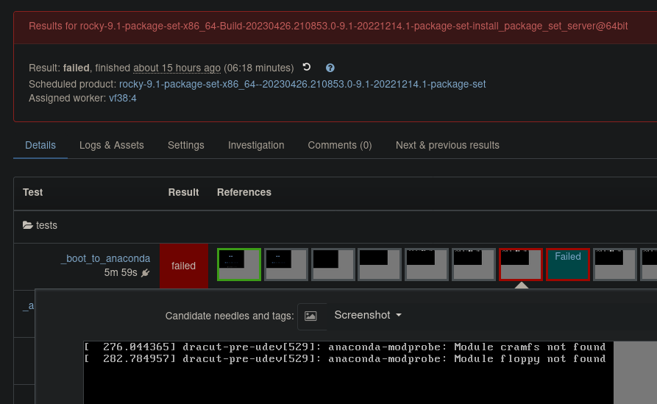This screenshot has width=657, height=404.
Task: Click the folder icon beside tests
Action: point(28,225)
